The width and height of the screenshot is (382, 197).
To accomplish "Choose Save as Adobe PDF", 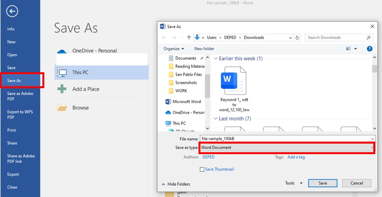I will click(x=20, y=96).
